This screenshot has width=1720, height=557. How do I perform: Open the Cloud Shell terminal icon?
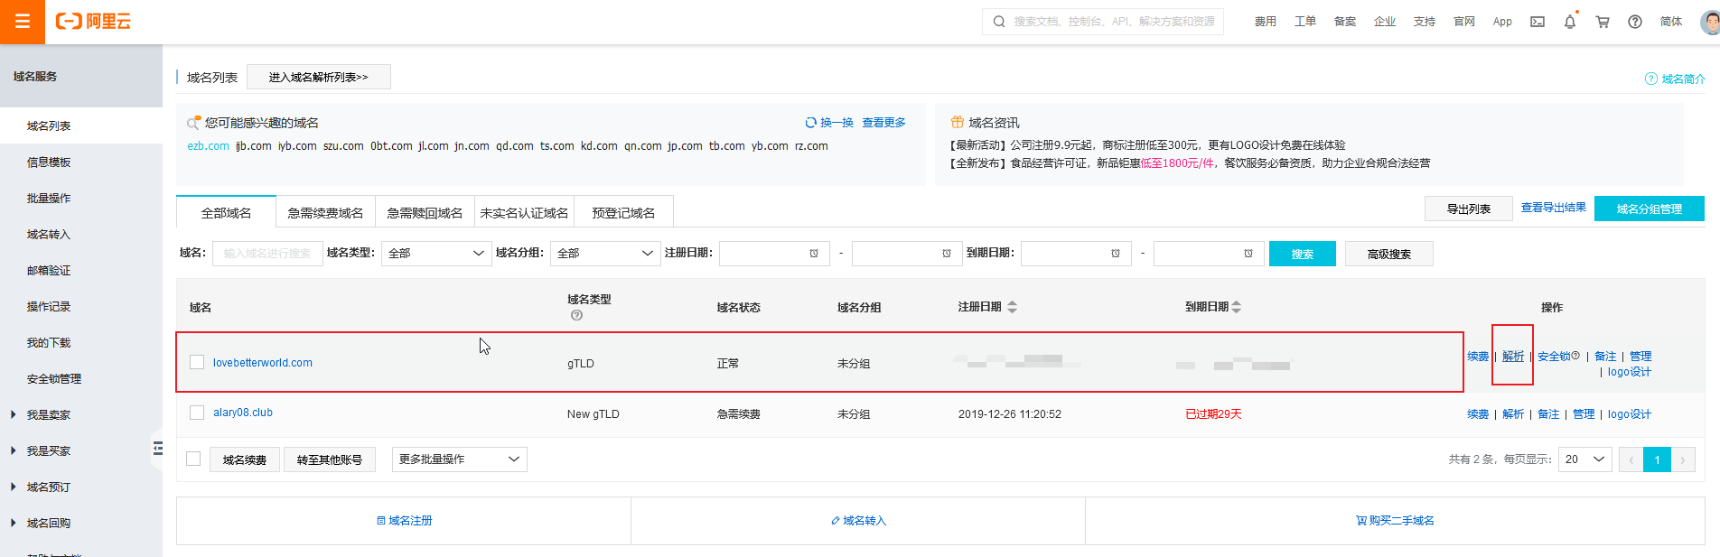(x=1537, y=22)
